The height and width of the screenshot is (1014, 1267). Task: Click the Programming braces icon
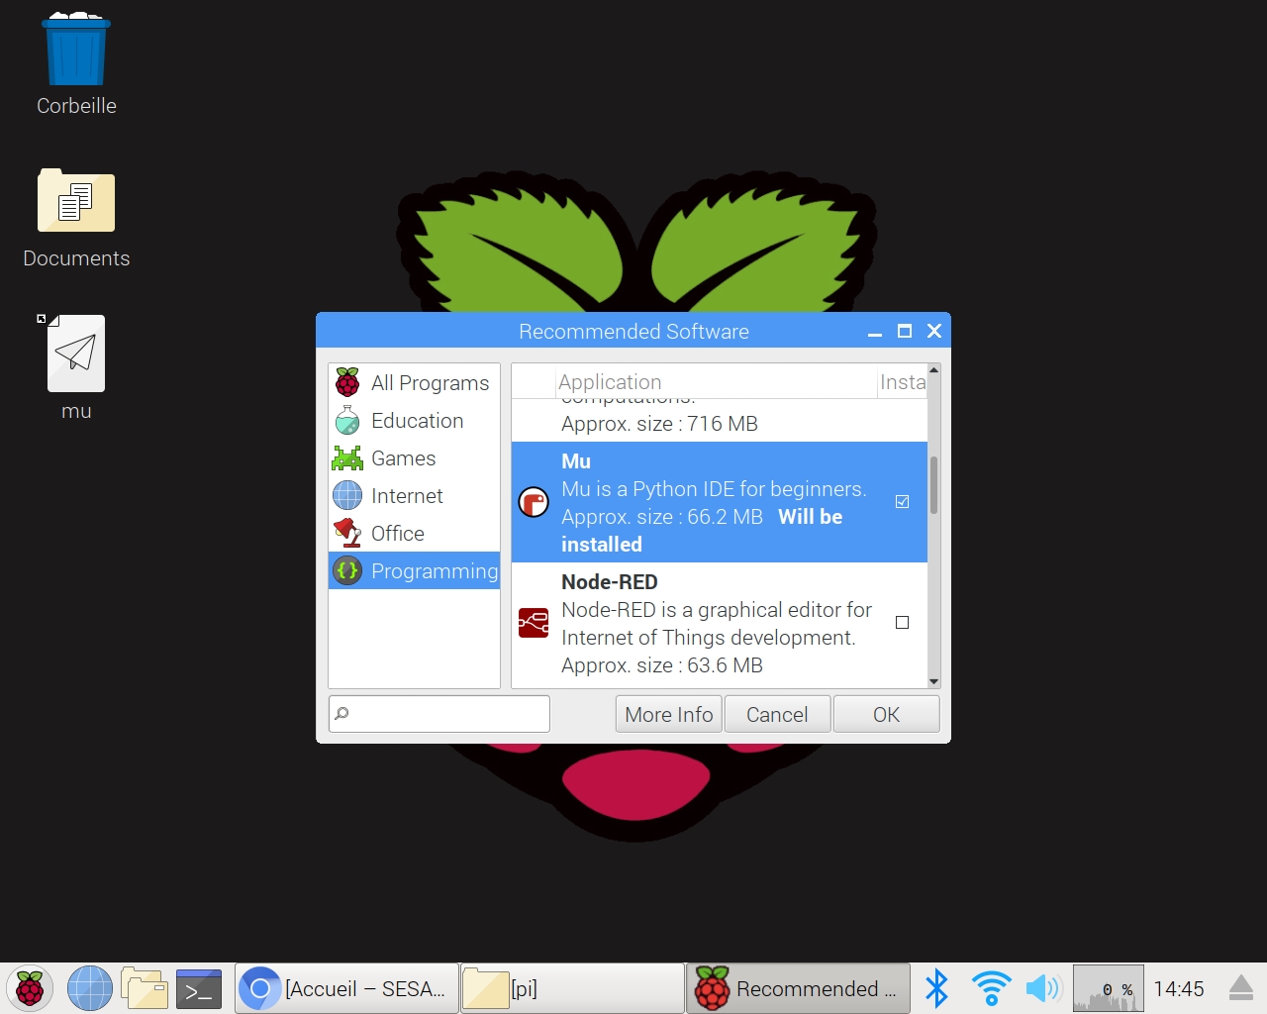(347, 570)
